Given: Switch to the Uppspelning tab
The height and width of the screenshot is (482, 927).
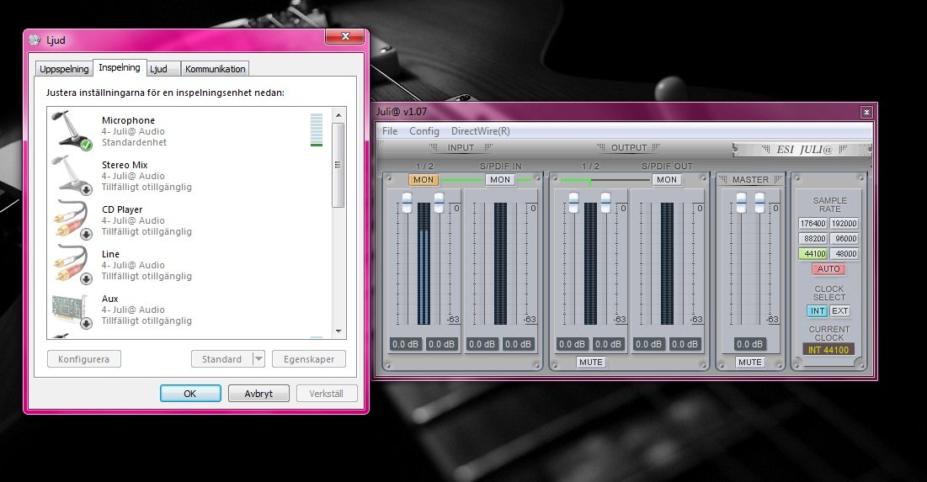Looking at the screenshot, I should tap(64, 69).
